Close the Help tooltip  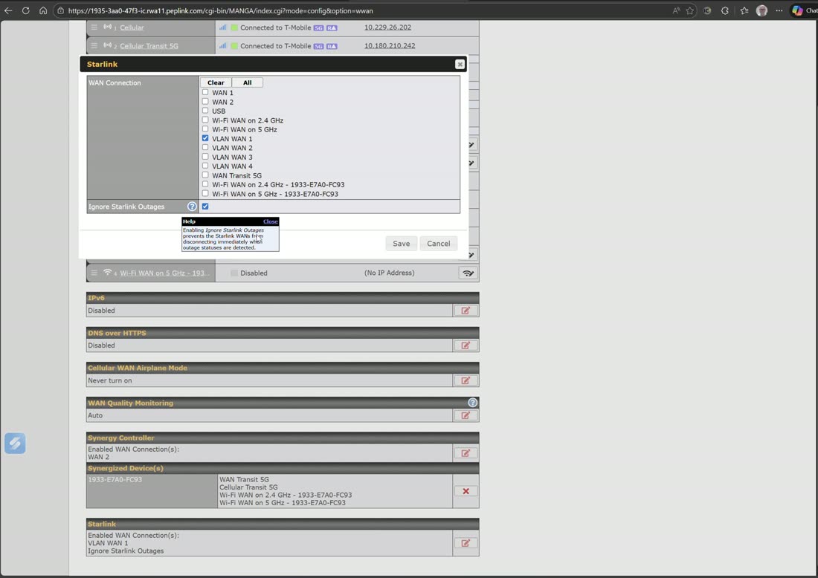coord(270,221)
